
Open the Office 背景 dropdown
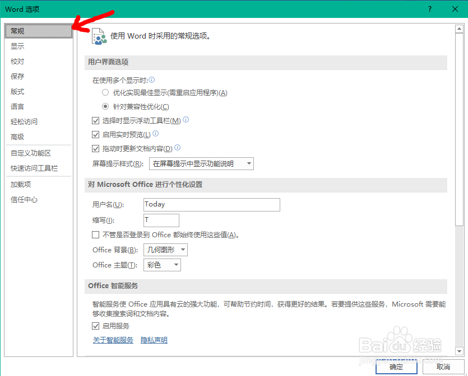pos(166,250)
